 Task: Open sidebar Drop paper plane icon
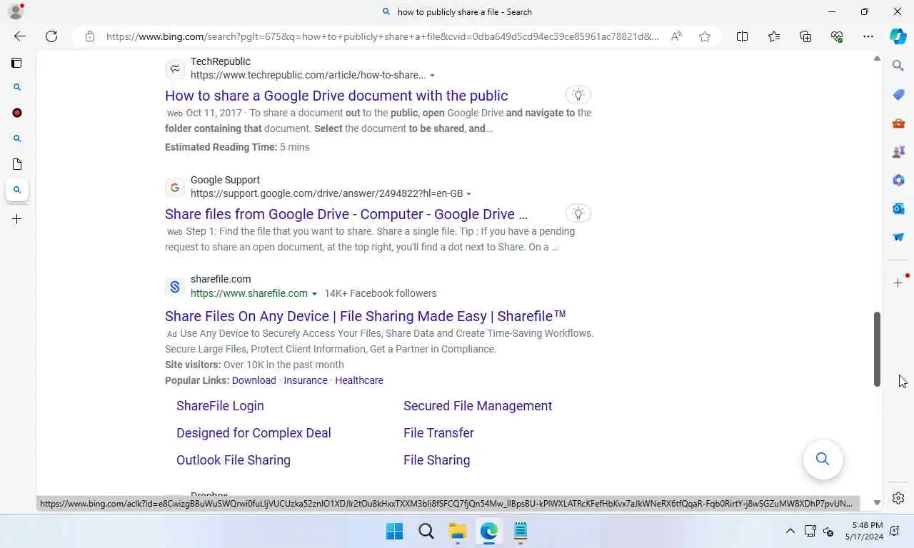coord(898,237)
